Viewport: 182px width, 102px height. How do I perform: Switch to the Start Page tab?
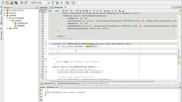pos(44,8)
